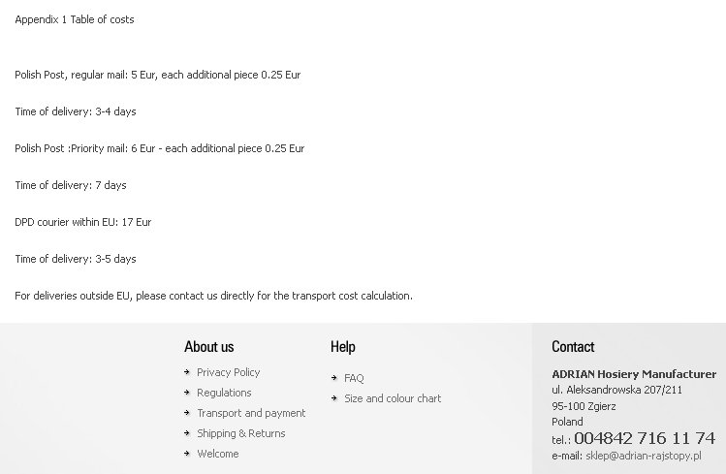Open the Welcome link
The width and height of the screenshot is (726, 474).
(x=218, y=454)
